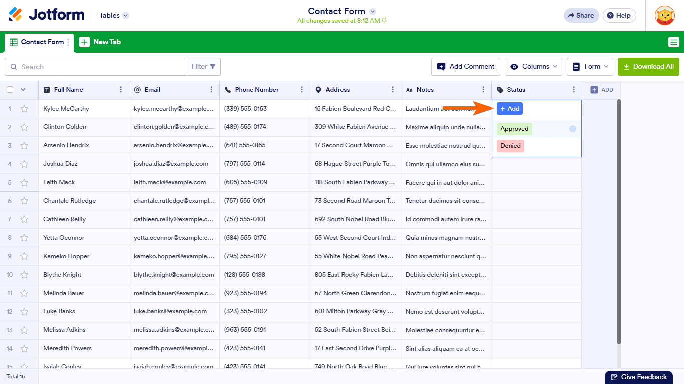Click the Notes column header

point(446,90)
